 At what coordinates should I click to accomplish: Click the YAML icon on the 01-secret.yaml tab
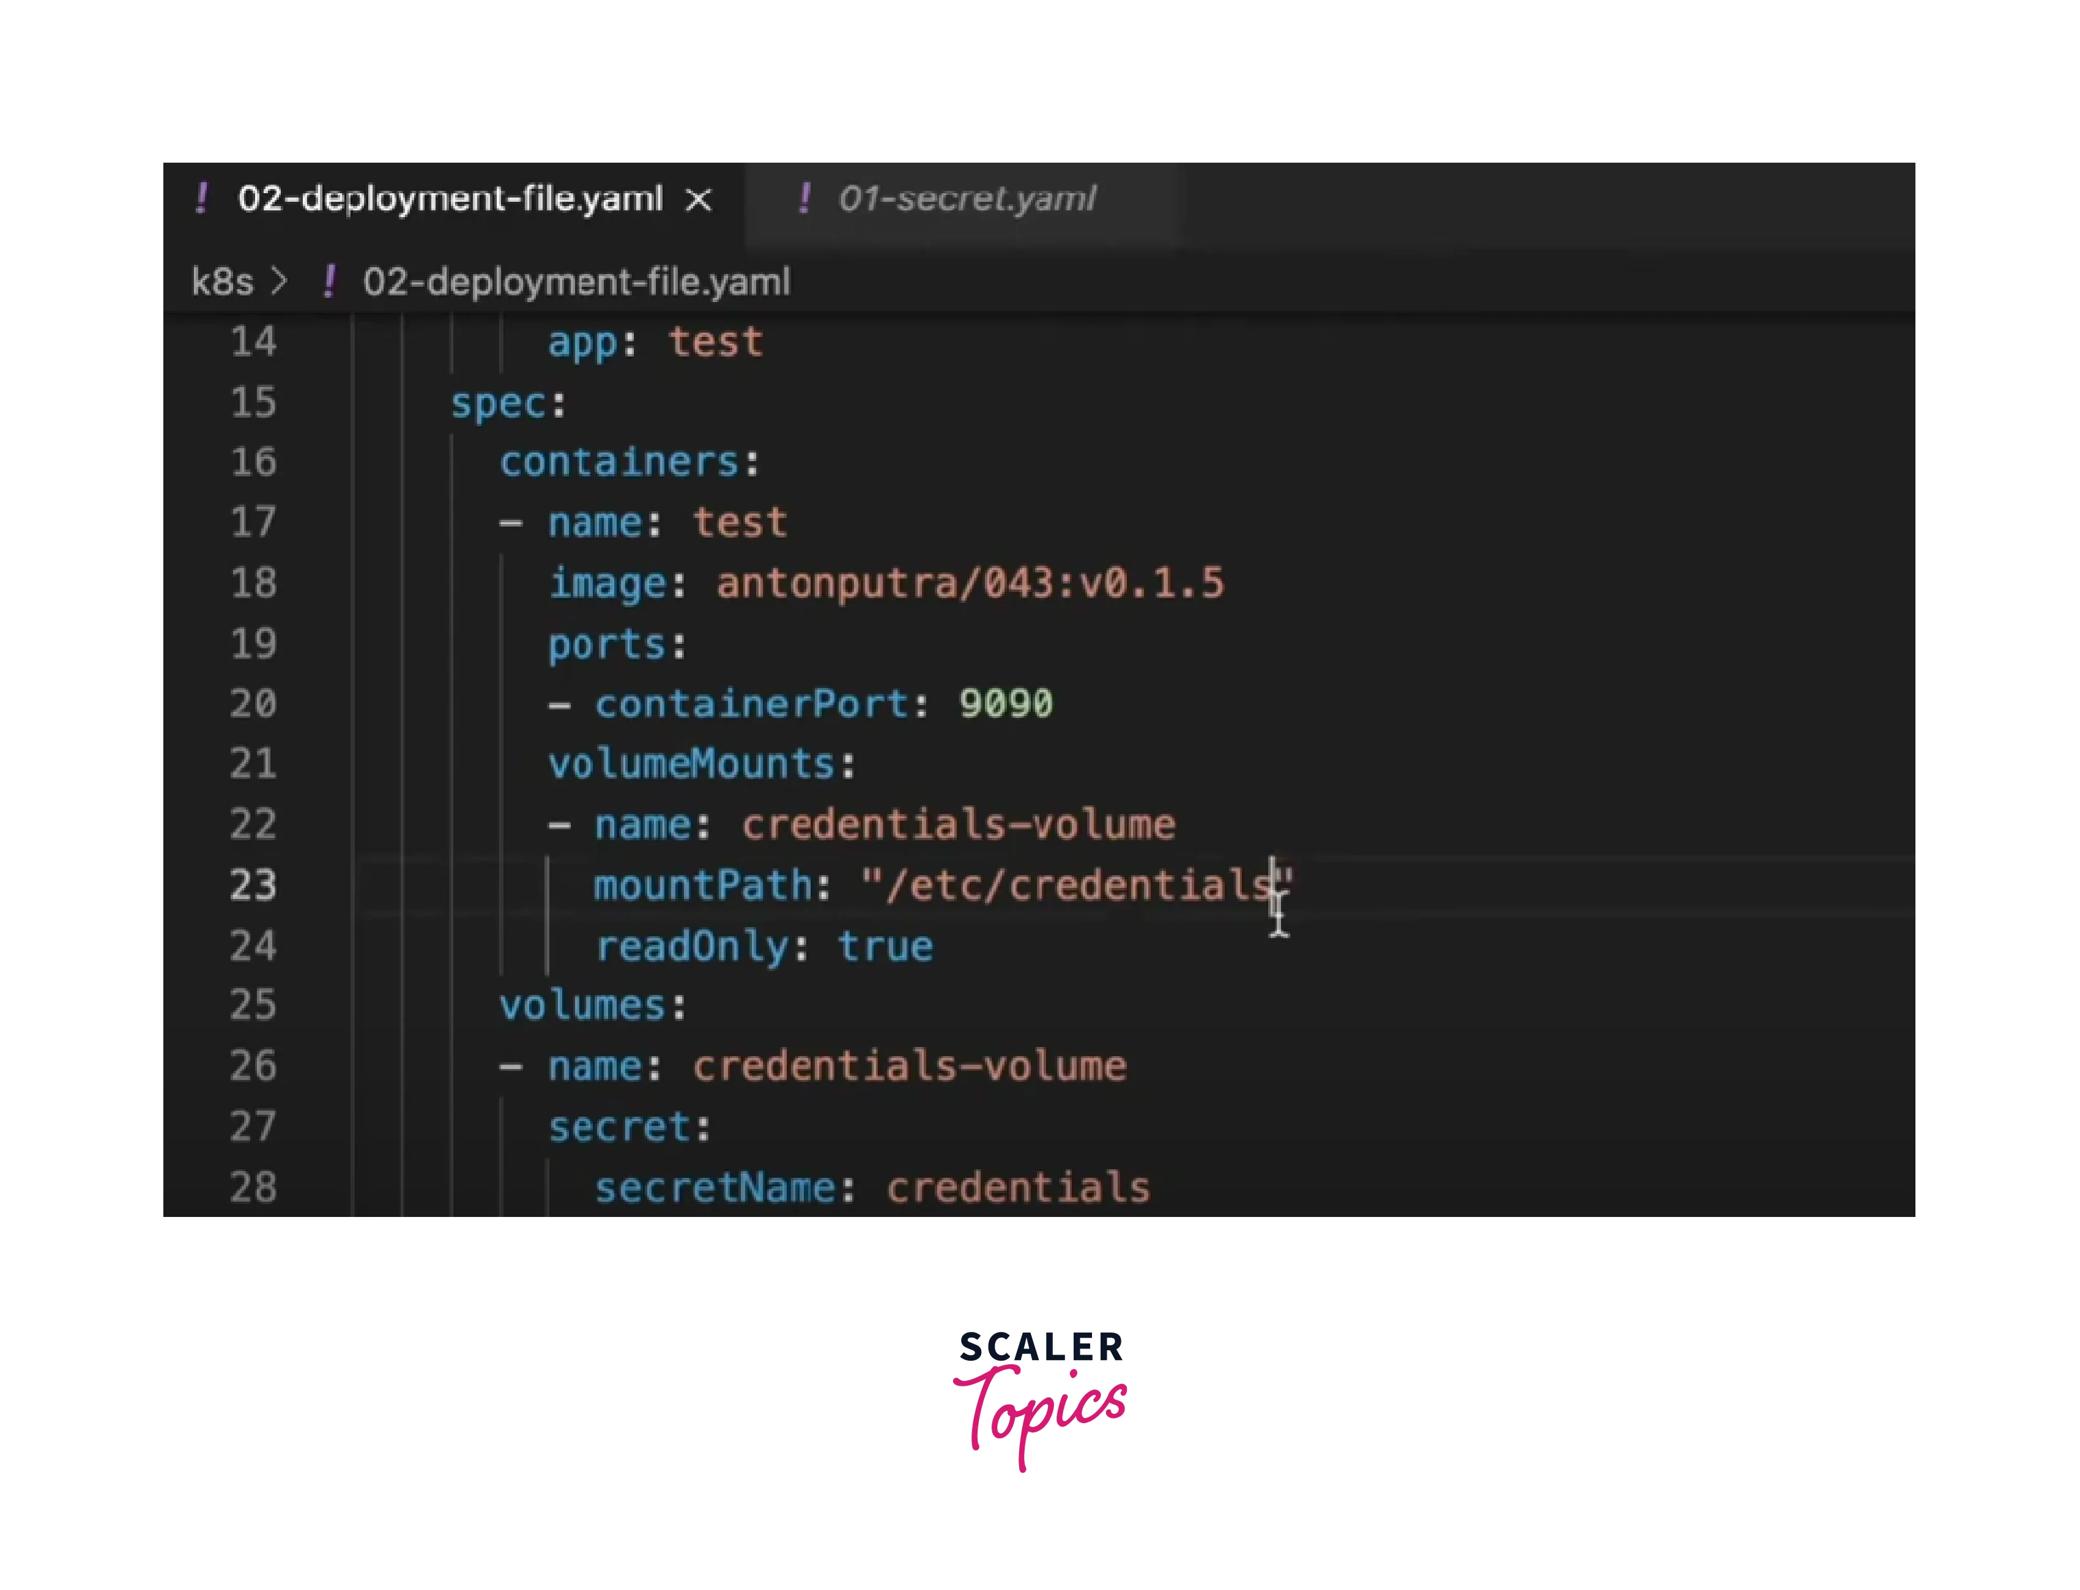(x=804, y=199)
